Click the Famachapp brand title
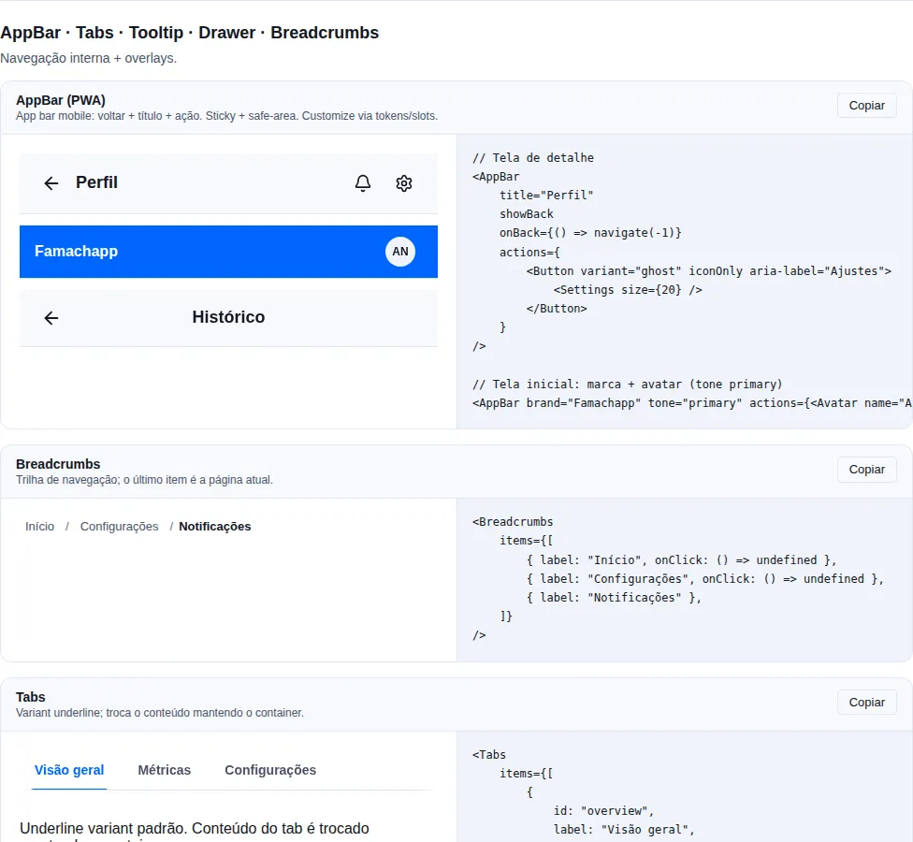Screen dimensions: 913x842 77,251
